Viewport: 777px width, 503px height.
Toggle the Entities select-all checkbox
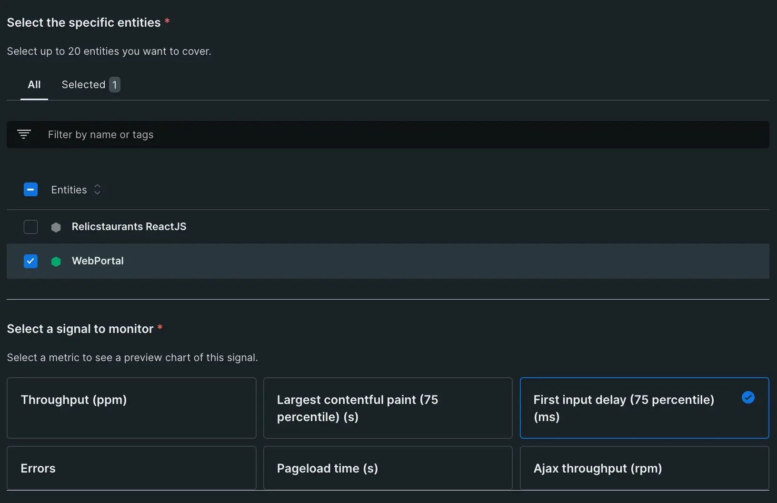[30, 190]
